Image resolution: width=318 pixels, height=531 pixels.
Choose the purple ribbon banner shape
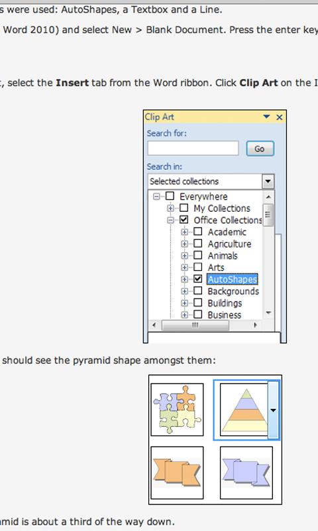click(246, 473)
